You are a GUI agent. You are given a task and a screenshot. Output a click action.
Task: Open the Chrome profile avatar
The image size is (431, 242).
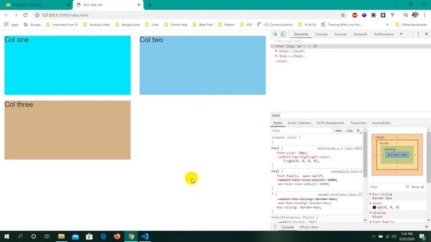[x=415, y=15]
